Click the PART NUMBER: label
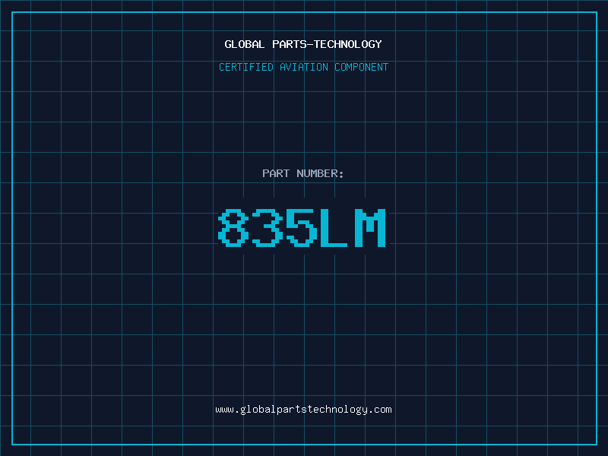 (303, 173)
